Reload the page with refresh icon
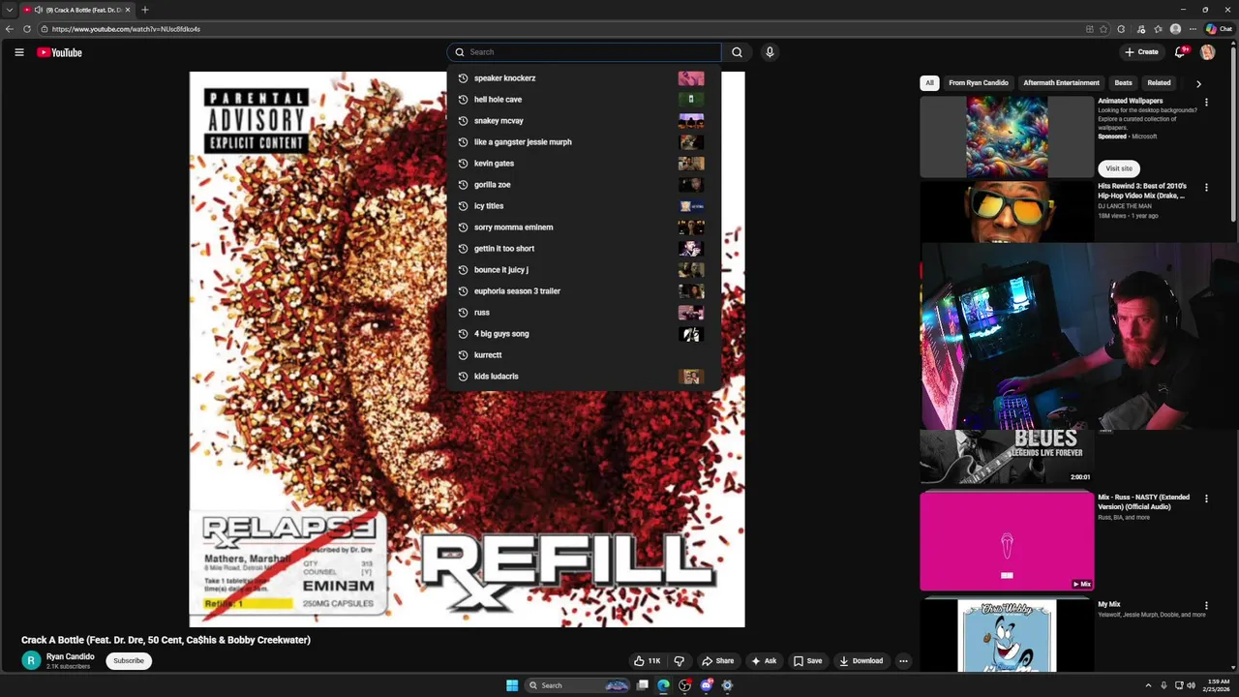 pos(27,29)
